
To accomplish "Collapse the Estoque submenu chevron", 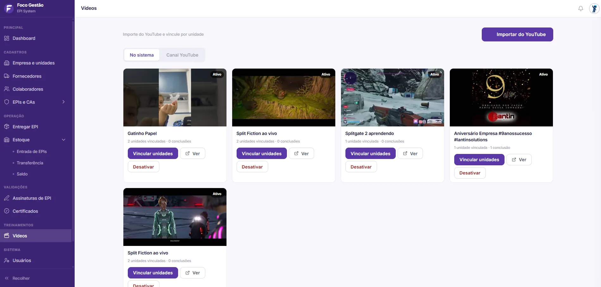I will 64,140.
